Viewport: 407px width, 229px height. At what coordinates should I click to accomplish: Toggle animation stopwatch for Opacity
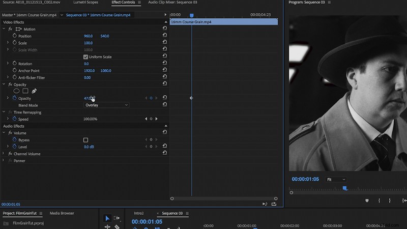[x=15, y=98]
